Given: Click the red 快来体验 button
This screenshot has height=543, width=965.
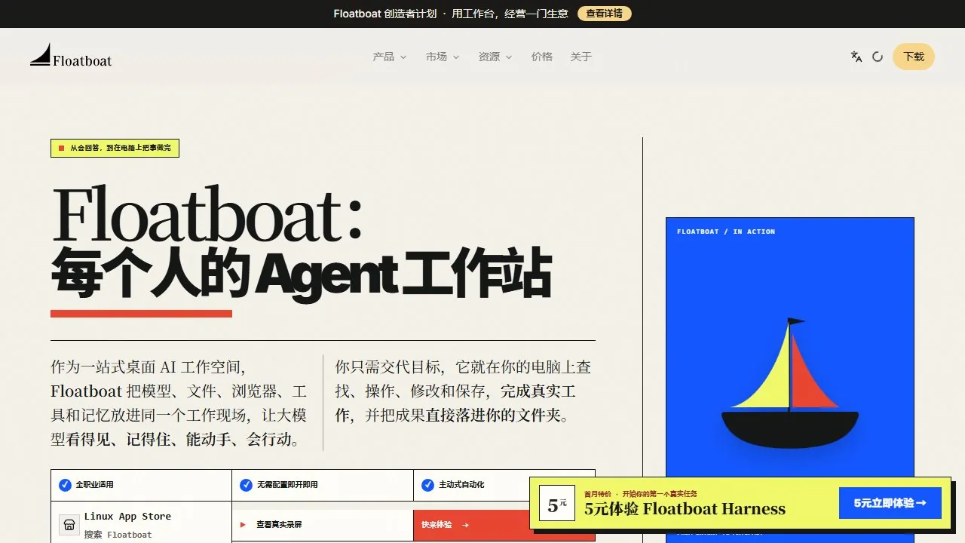Looking at the screenshot, I should 471,525.
